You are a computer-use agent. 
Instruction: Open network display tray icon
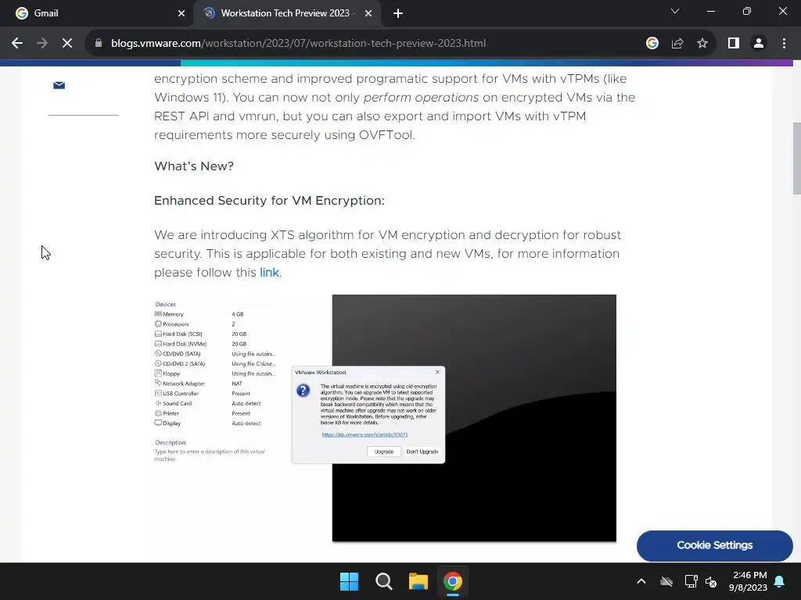pos(691,581)
